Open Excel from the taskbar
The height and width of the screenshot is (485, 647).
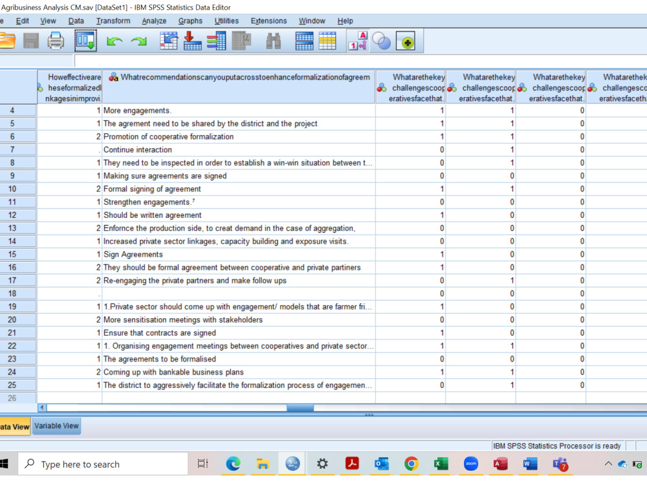coord(441,464)
